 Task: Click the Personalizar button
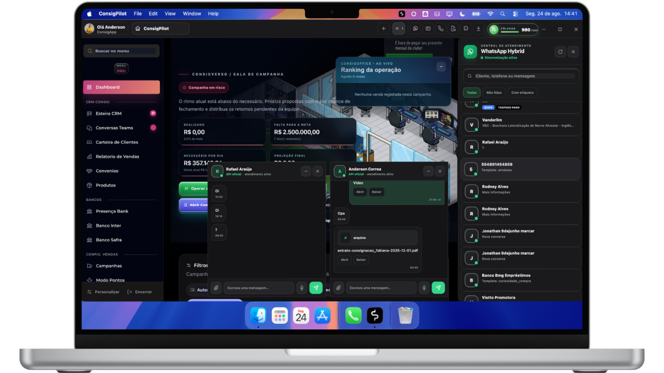pyautogui.click(x=103, y=292)
